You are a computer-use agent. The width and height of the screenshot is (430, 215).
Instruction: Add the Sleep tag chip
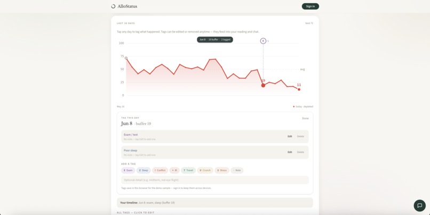point(144,170)
